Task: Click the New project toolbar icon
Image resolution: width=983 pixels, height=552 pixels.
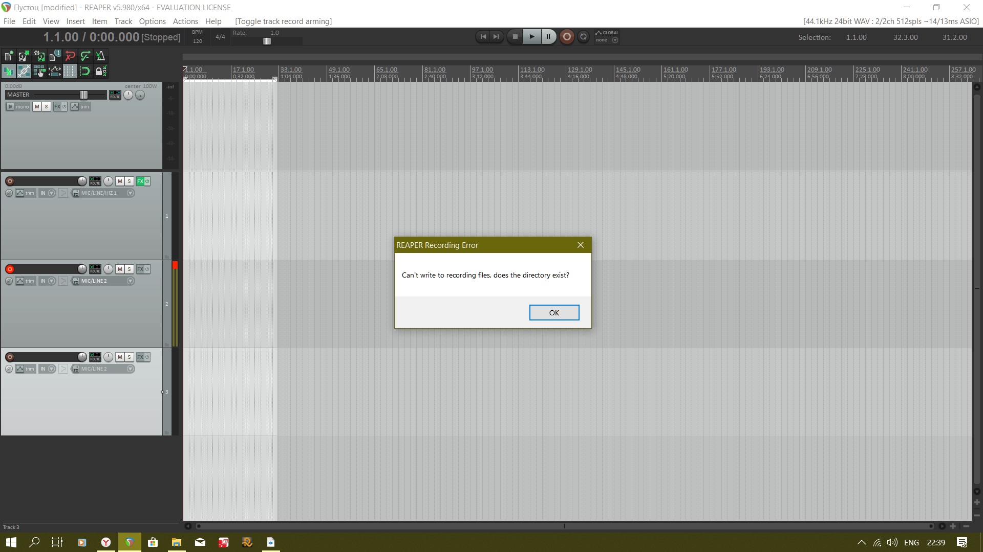Action: click(x=9, y=56)
